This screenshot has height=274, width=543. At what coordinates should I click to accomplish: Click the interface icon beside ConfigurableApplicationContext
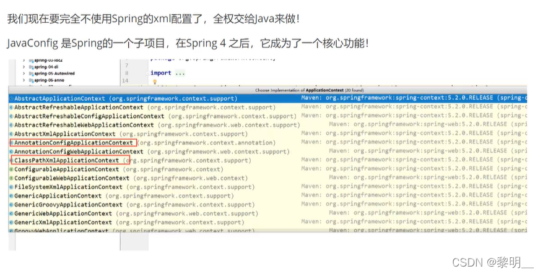point(11,169)
